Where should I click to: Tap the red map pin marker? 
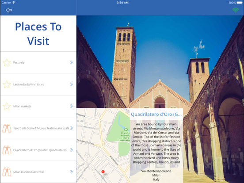tap(103, 172)
